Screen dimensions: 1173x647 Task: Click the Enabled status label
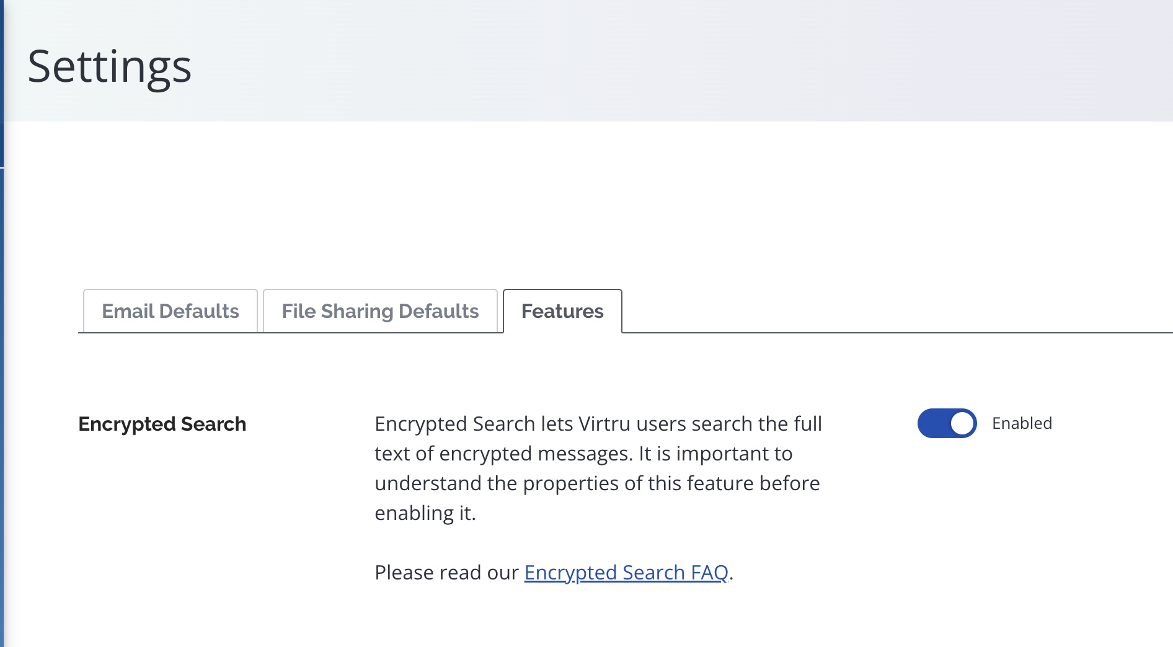coord(1021,423)
